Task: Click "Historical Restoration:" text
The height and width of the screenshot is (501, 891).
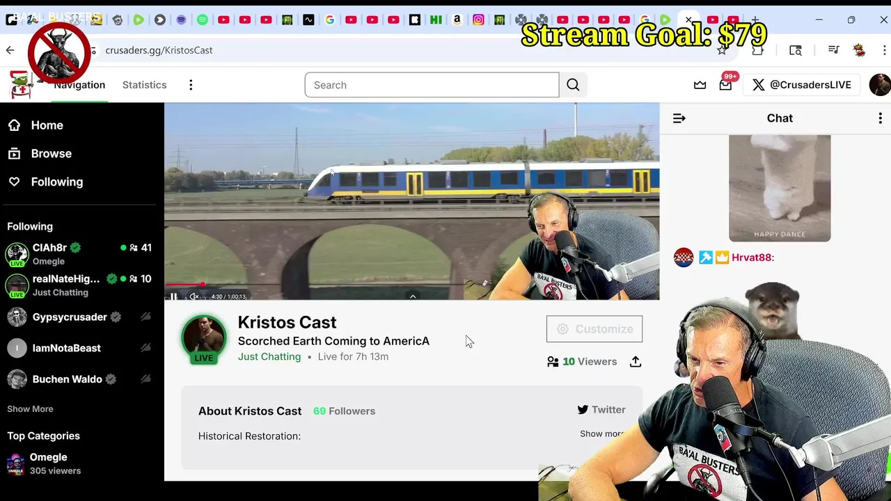Action: [249, 436]
